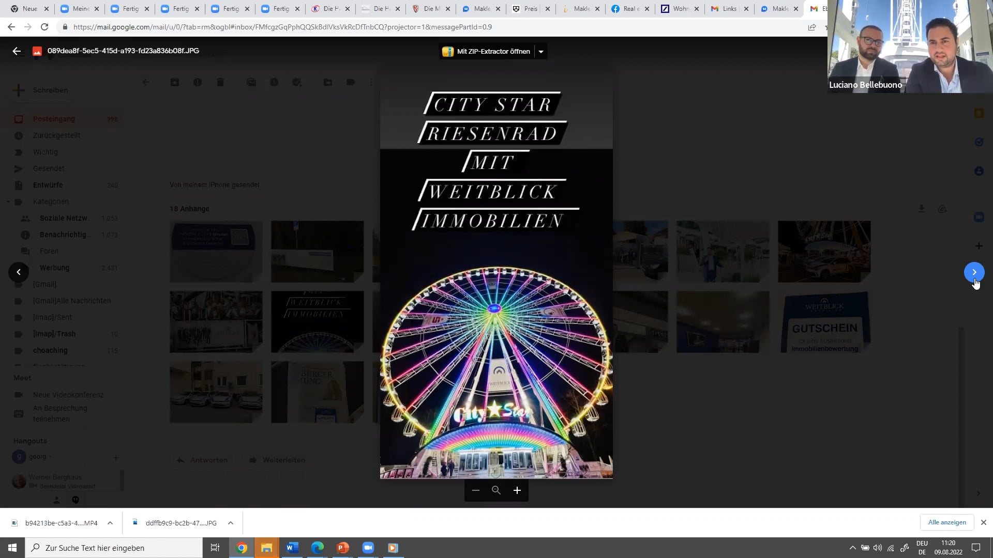Switch to the Meine tab
The image size is (993, 558).
click(x=80, y=9)
